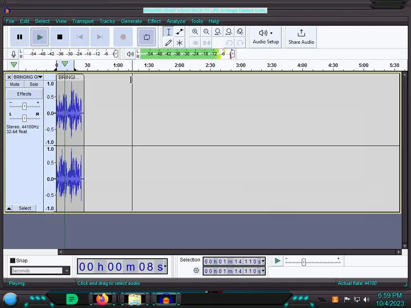Skip to start of the track
411x308 pixels.
[x=80, y=37]
